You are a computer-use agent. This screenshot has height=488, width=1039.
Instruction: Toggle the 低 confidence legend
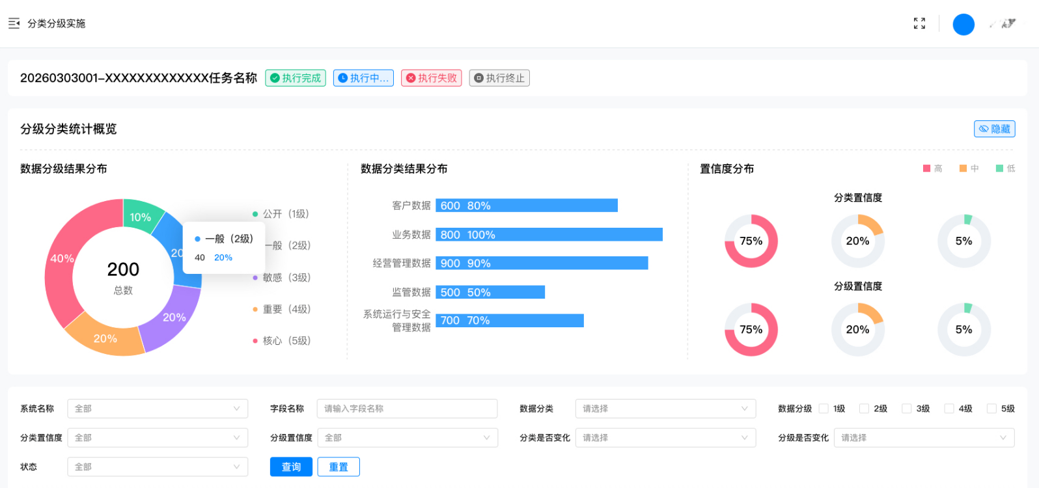coord(1005,169)
